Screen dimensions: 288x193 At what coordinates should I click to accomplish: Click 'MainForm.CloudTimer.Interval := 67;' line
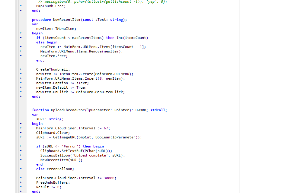(73, 128)
